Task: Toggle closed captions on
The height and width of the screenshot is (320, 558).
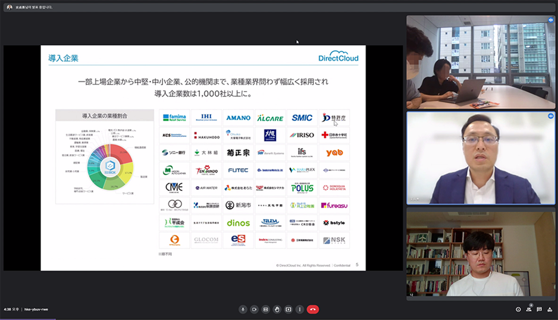Action: point(265,309)
